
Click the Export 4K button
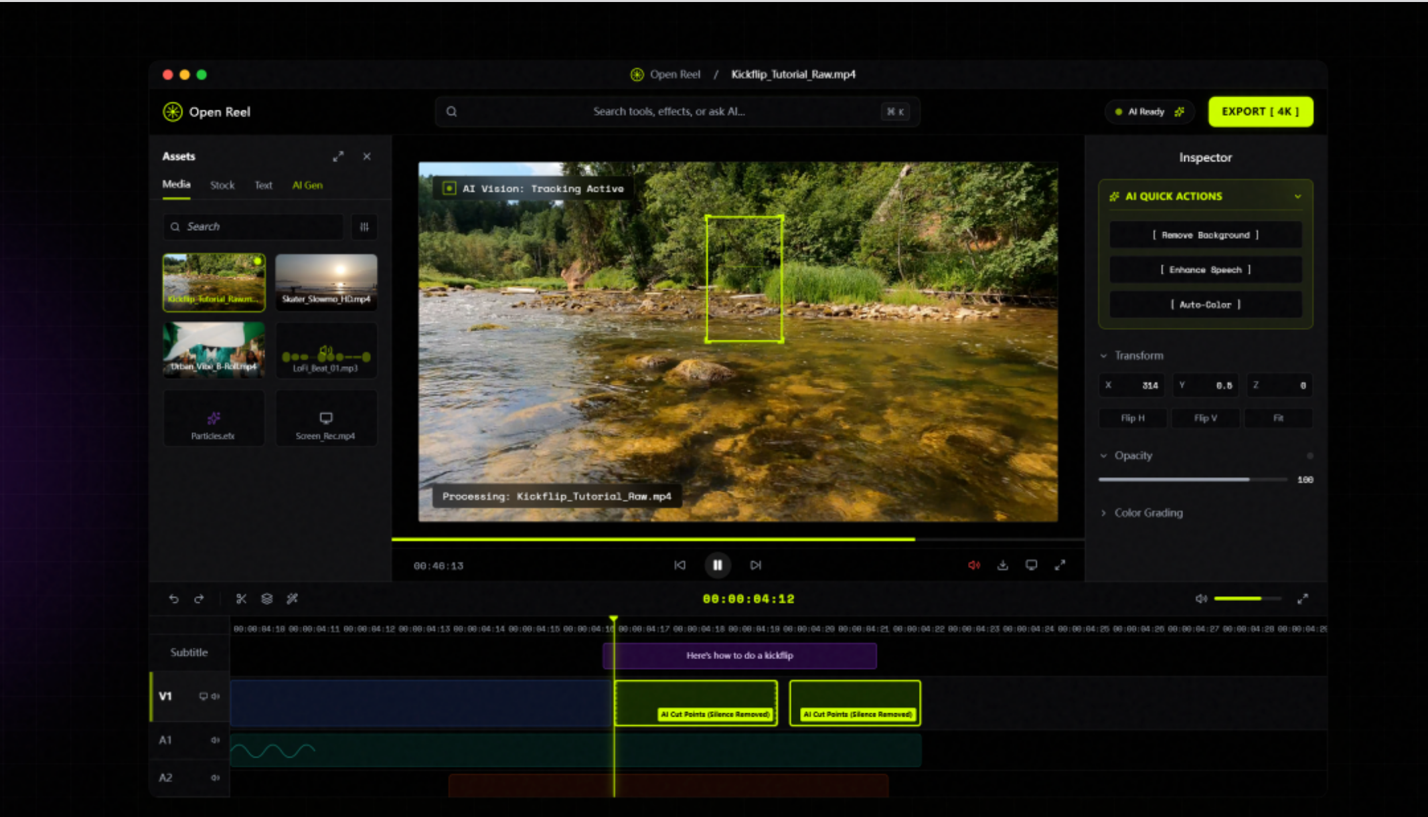(1260, 112)
